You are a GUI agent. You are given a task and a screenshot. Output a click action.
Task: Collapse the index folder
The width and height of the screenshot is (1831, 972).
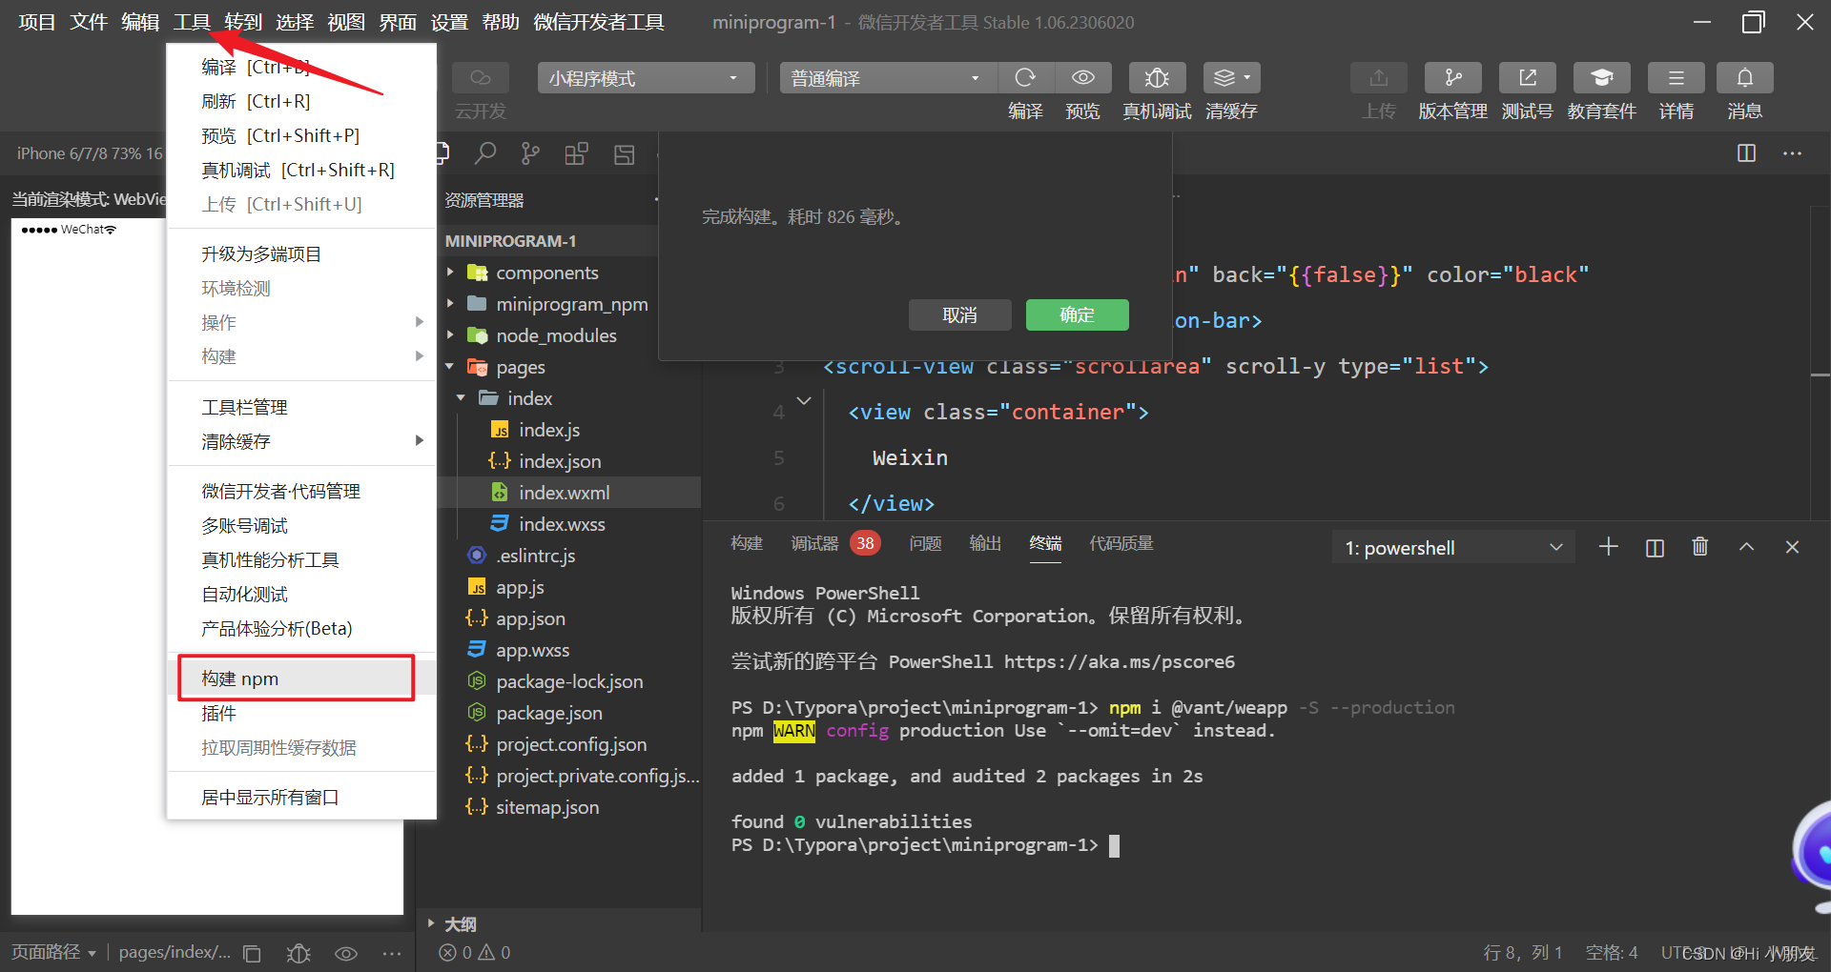(x=529, y=398)
